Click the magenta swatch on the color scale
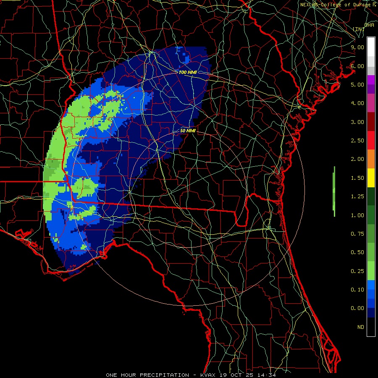 click(371, 80)
